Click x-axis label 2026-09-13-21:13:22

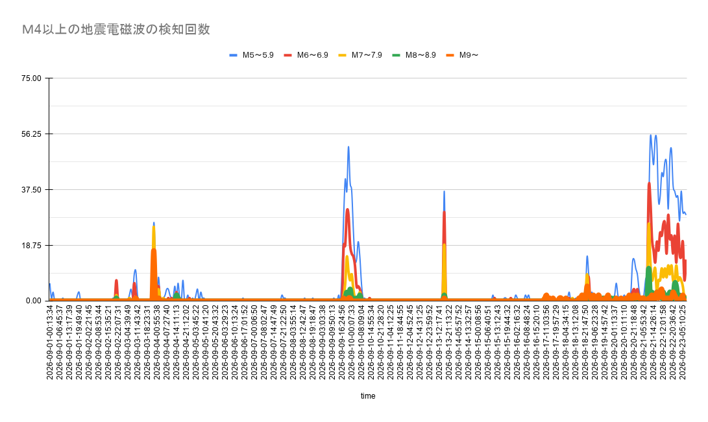pyautogui.click(x=448, y=342)
